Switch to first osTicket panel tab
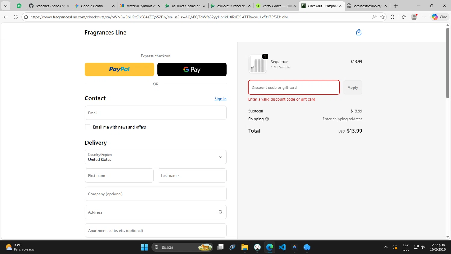The image size is (451, 254). (185, 6)
